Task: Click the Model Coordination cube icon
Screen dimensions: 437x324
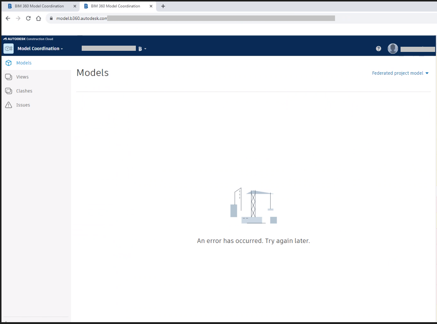Action: (8, 48)
